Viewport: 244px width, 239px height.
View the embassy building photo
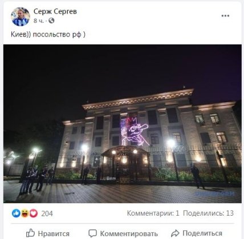[123, 124]
